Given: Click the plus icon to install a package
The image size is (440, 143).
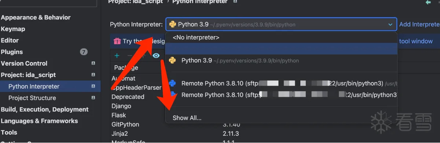Looking at the screenshot, I should pyautogui.click(x=117, y=55).
